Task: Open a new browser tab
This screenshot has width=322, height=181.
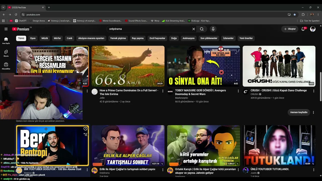Action: point(49,8)
